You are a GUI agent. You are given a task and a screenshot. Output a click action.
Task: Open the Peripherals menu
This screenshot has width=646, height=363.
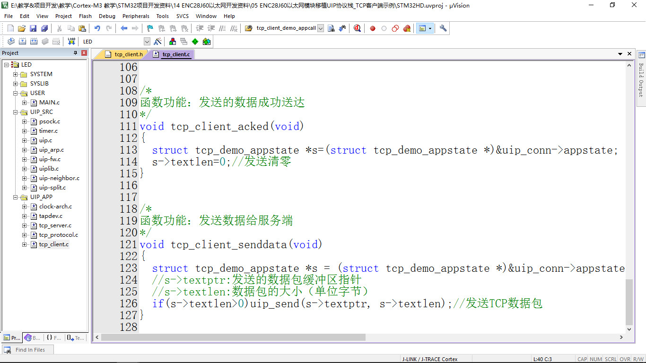pyautogui.click(x=136, y=16)
